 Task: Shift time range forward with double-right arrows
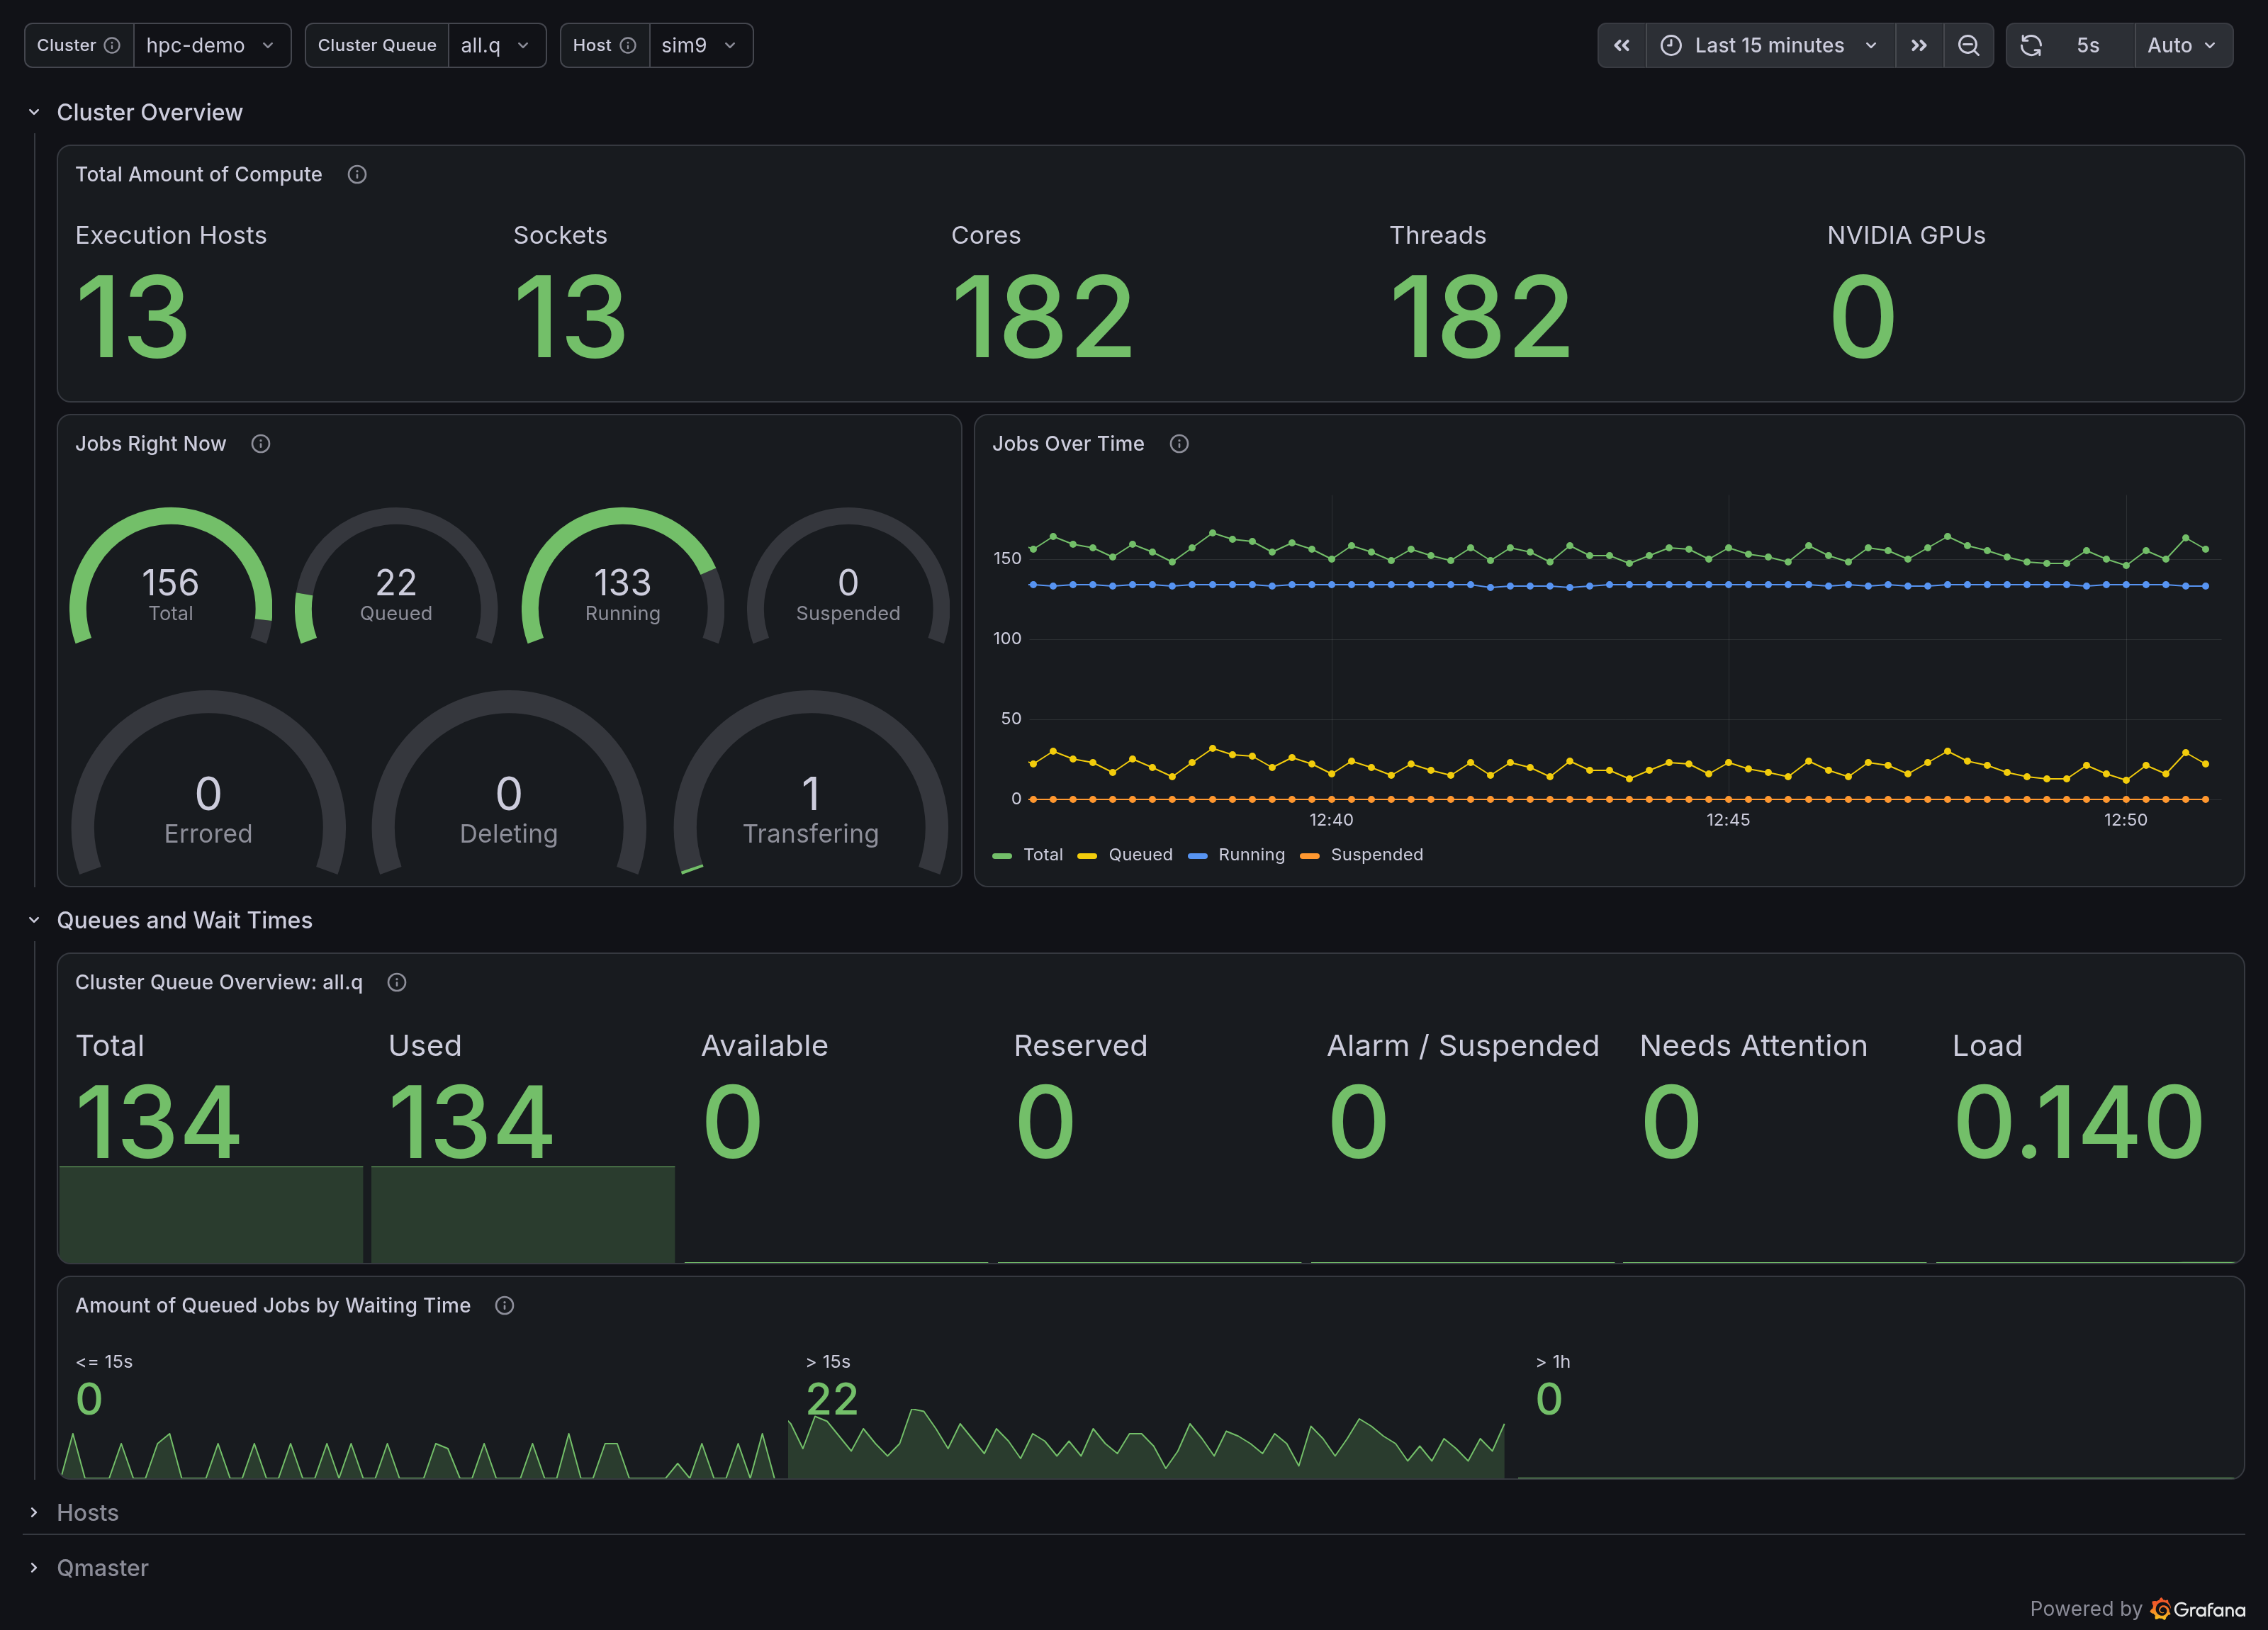pyautogui.click(x=1919, y=45)
